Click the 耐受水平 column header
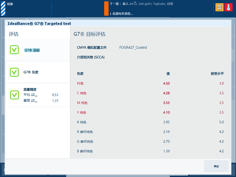The height and width of the screenshot is (177, 236). point(217,73)
